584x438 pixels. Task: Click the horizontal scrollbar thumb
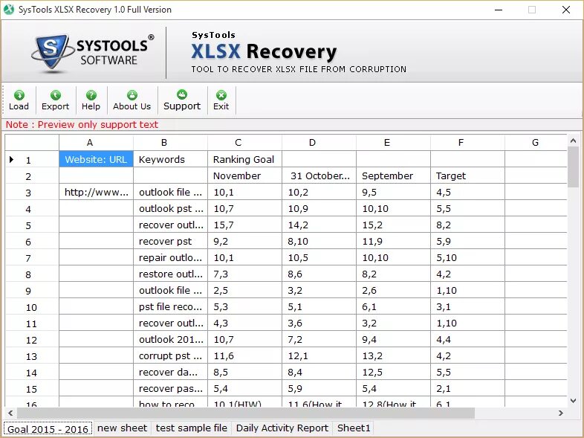(x=246, y=413)
